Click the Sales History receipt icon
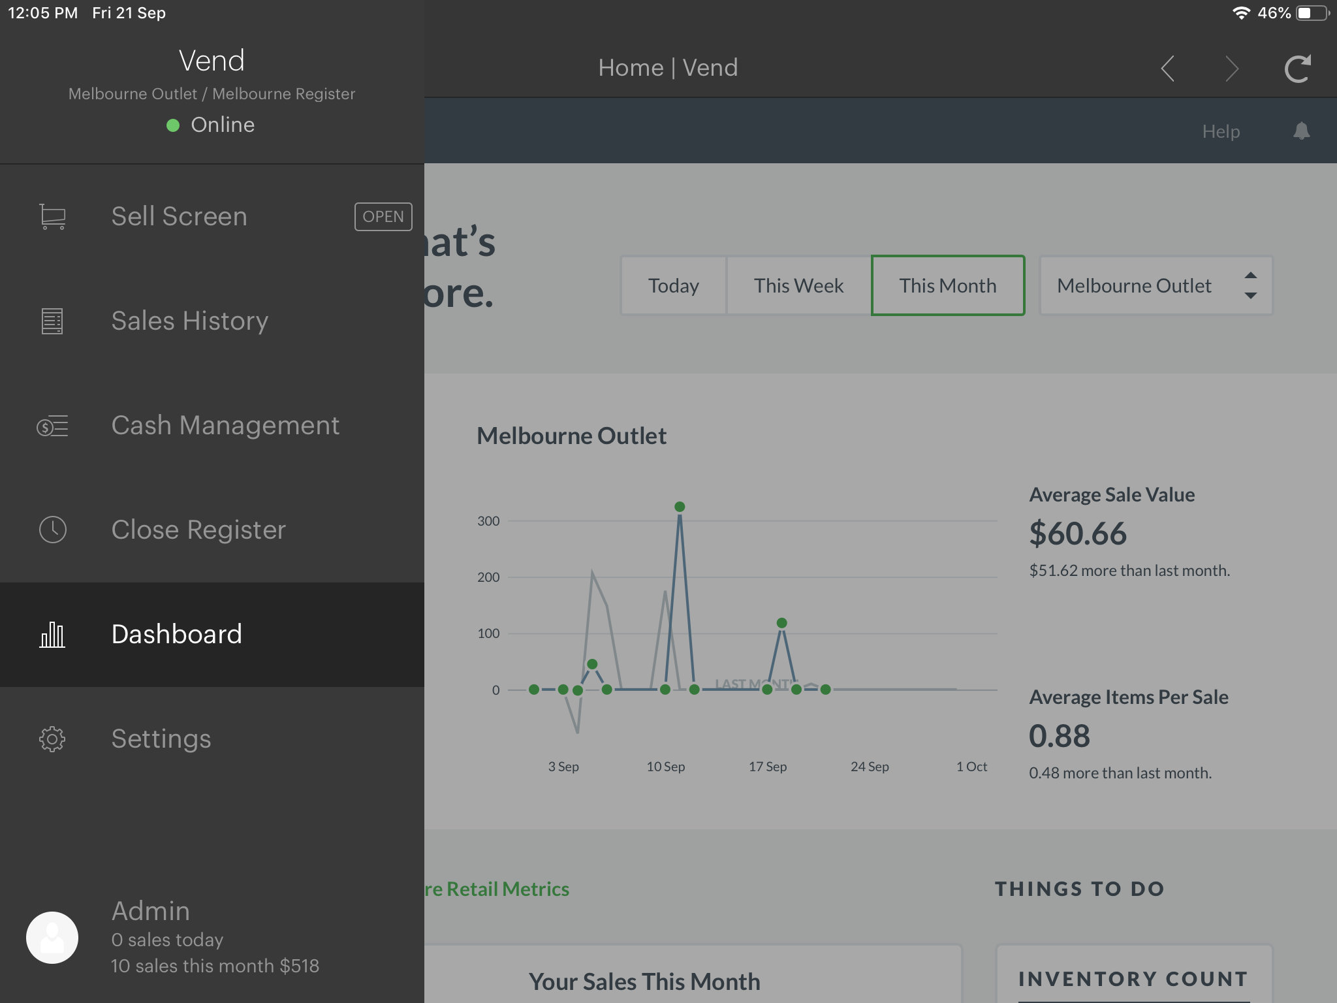 click(52, 321)
